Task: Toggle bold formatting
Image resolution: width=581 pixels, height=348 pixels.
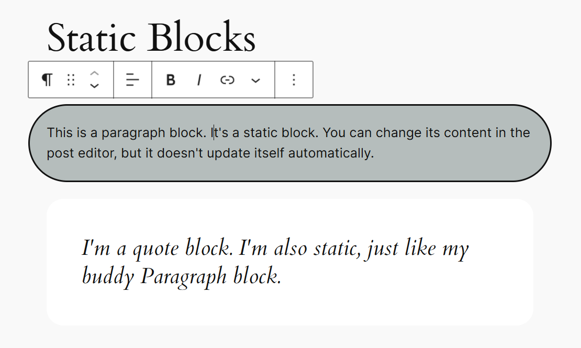Action: pyautogui.click(x=171, y=80)
